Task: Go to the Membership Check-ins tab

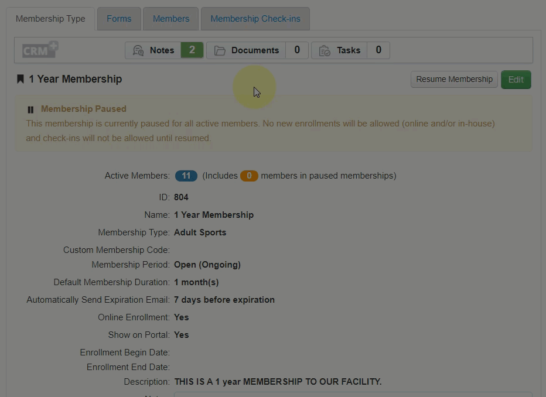Action: point(255,19)
